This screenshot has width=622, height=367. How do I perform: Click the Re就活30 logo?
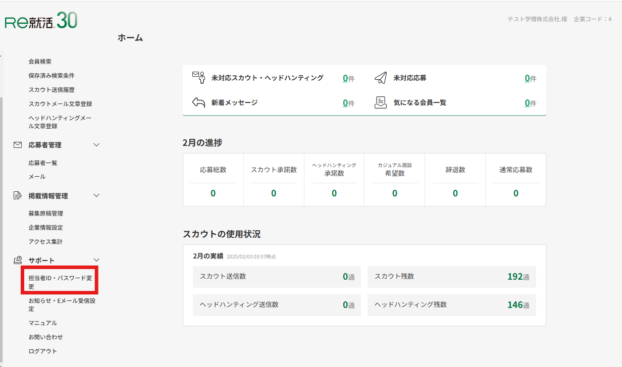click(41, 21)
